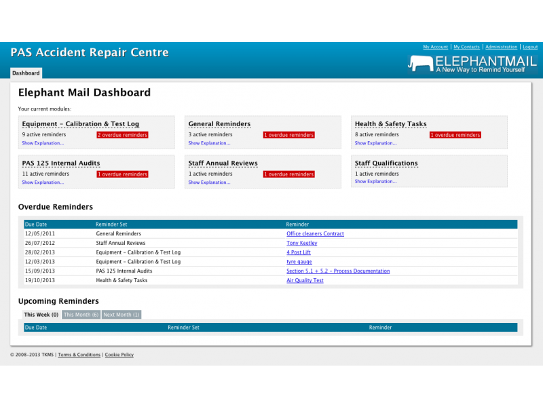Open General Reminders module heading
Screen dimensions: 543x407
(219, 124)
